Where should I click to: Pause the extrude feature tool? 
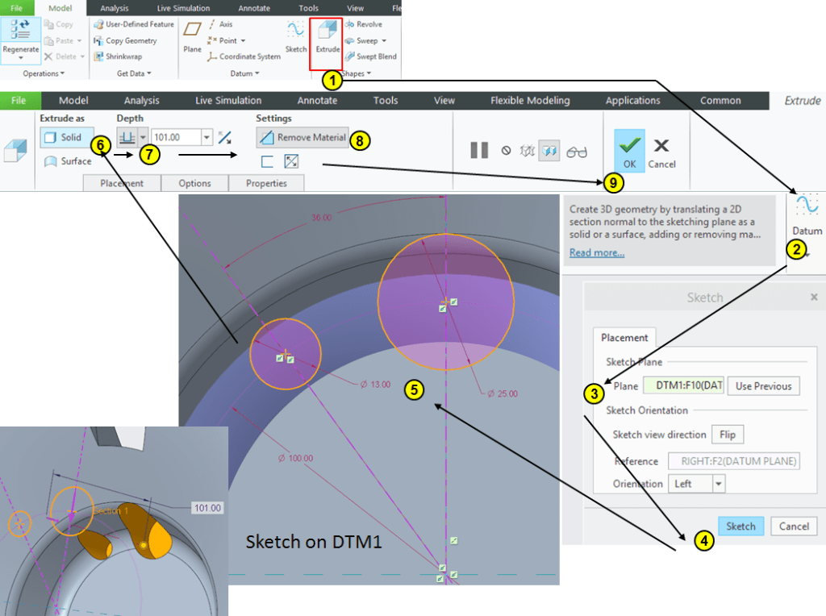[479, 150]
